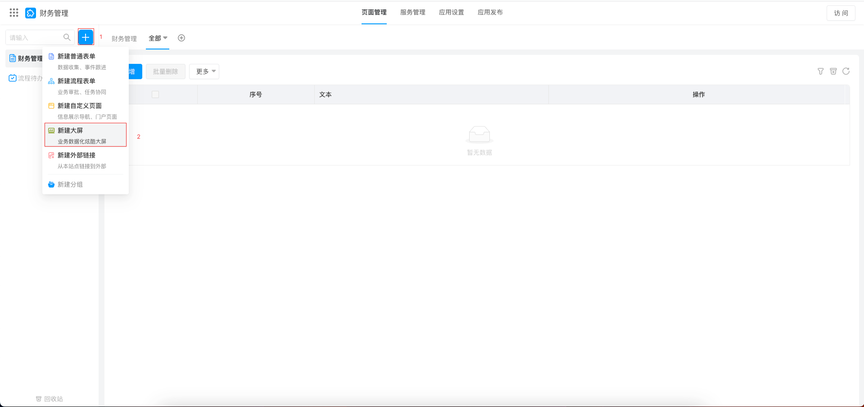Click the blue plus create button
This screenshot has width=864, height=407.
pyautogui.click(x=86, y=37)
